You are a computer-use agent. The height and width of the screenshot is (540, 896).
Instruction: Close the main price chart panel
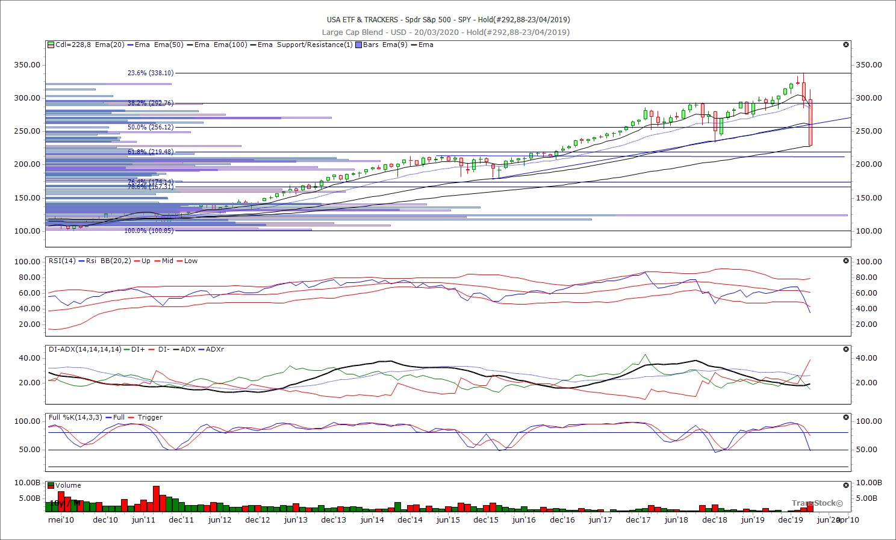tap(846, 45)
